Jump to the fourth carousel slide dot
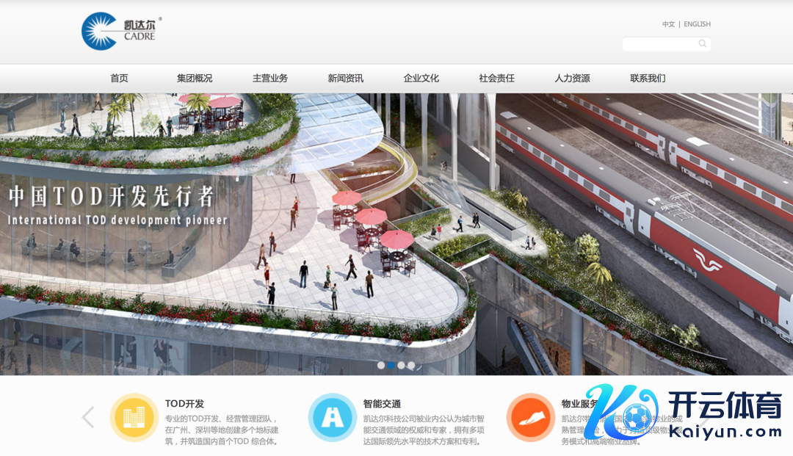The image size is (793, 456). (x=411, y=365)
